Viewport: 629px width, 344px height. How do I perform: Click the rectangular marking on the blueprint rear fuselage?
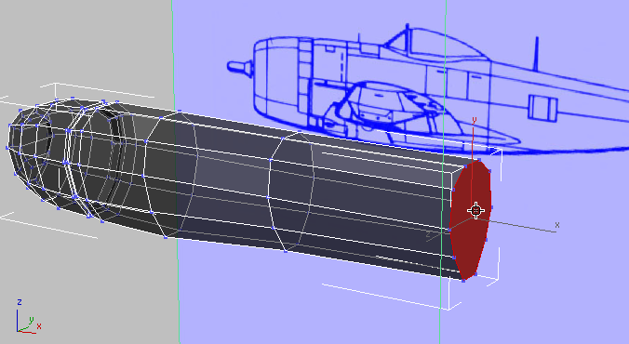coord(542,108)
